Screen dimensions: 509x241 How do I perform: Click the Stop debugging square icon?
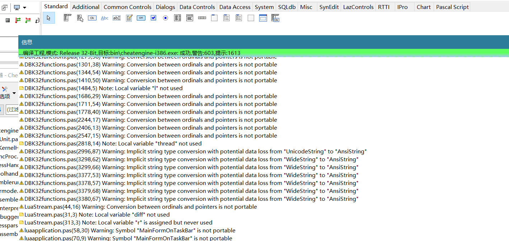(x=8, y=20)
